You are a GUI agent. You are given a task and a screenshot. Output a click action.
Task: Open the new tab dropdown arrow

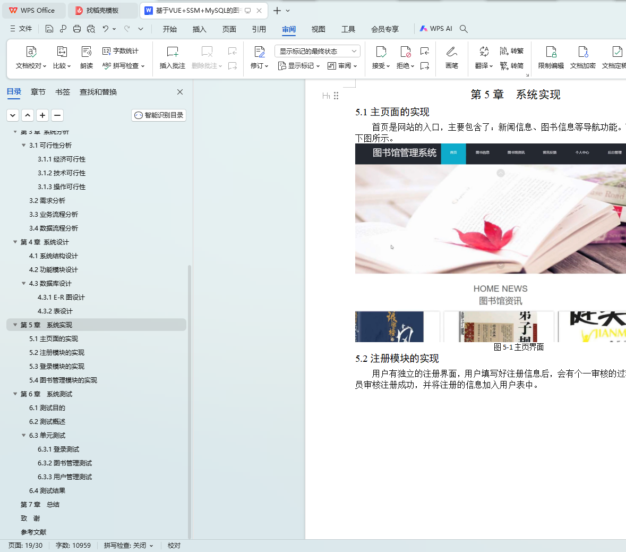pyautogui.click(x=288, y=11)
